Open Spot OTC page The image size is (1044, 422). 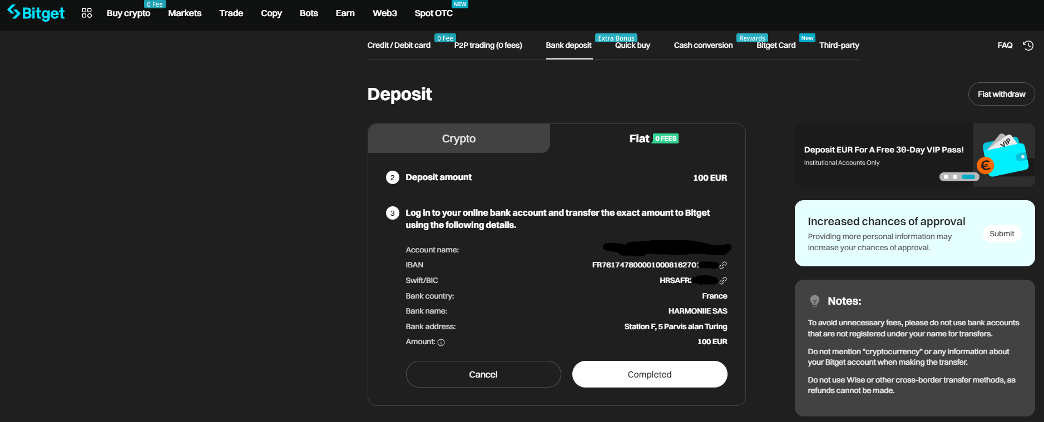coord(434,13)
